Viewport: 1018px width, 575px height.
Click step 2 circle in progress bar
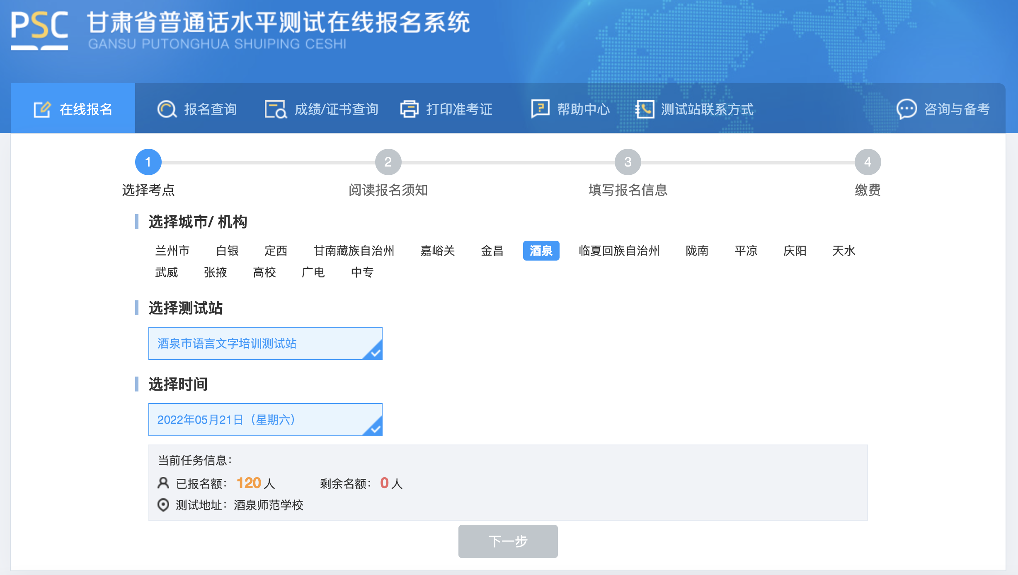pos(388,162)
